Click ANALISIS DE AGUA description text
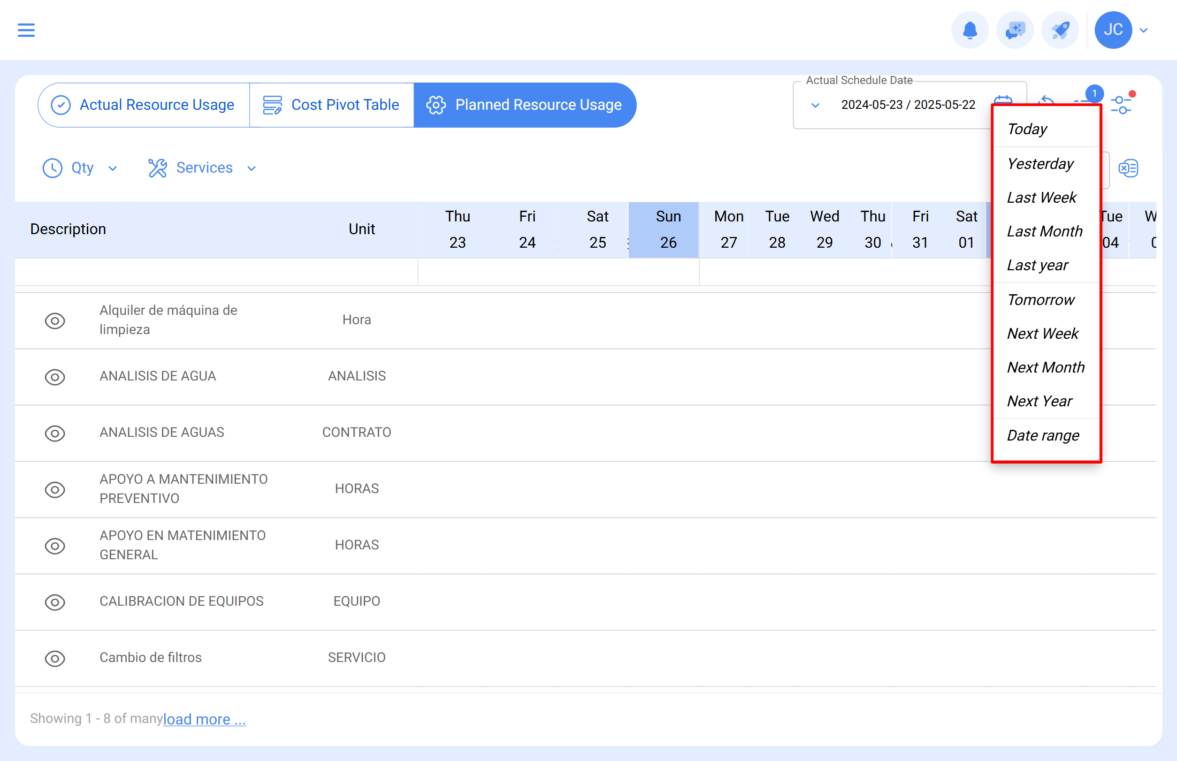The width and height of the screenshot is (1177, 761). point(158,376)
